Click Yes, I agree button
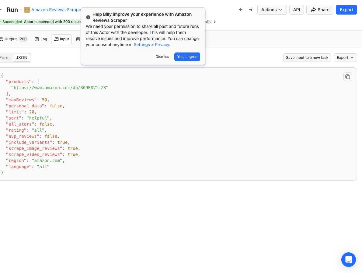The height and width of the screenshot is (273, 362). point(187,57)
